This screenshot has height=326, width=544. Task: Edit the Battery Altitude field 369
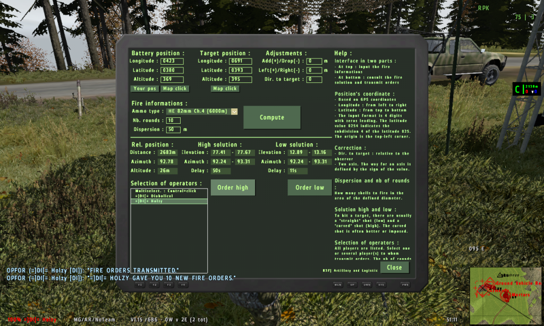tap(172, 80)
